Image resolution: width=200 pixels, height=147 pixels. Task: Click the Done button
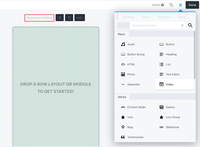192,5
